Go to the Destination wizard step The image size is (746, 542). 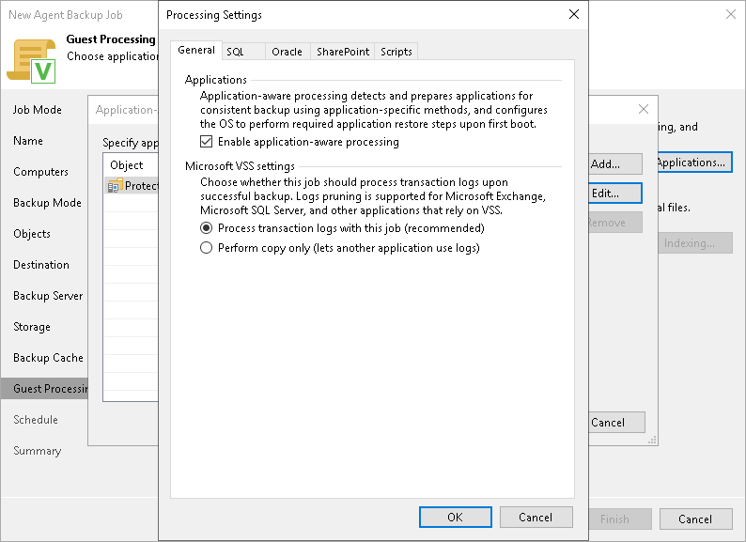click(x=41, y=265)
